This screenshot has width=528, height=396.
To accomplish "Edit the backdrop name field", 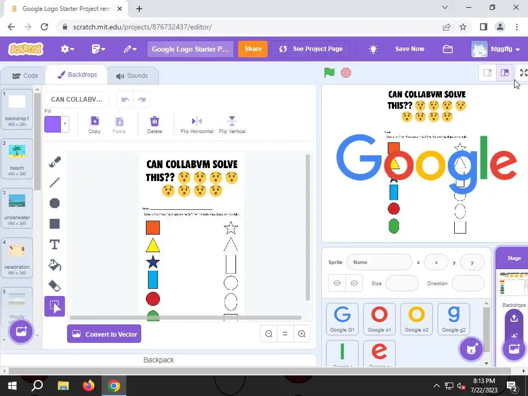I will click(x=77, y=100).
